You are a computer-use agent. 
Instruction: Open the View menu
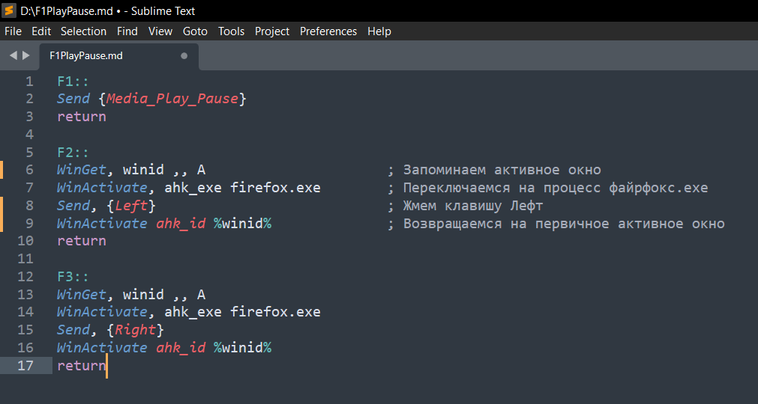pyautogui.click(x=160, y=31)
